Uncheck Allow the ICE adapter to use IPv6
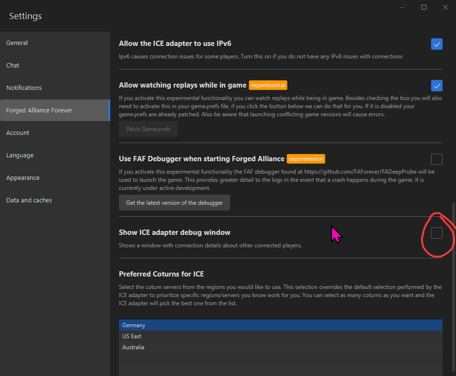The width and height of the screenshot is (456, 376). [x=436, y=44]
